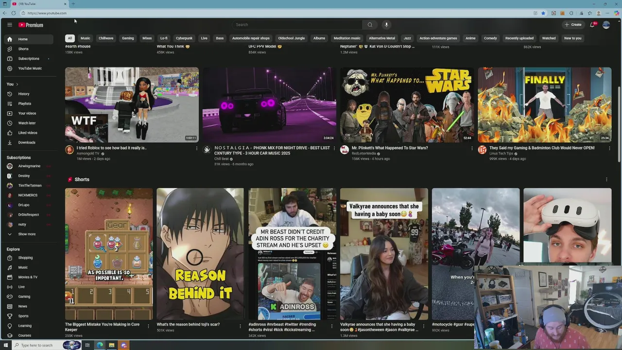Open the Shorts shelf options menu
The width and height of the screenshot is (622, 350).
[x=606, y=179]
